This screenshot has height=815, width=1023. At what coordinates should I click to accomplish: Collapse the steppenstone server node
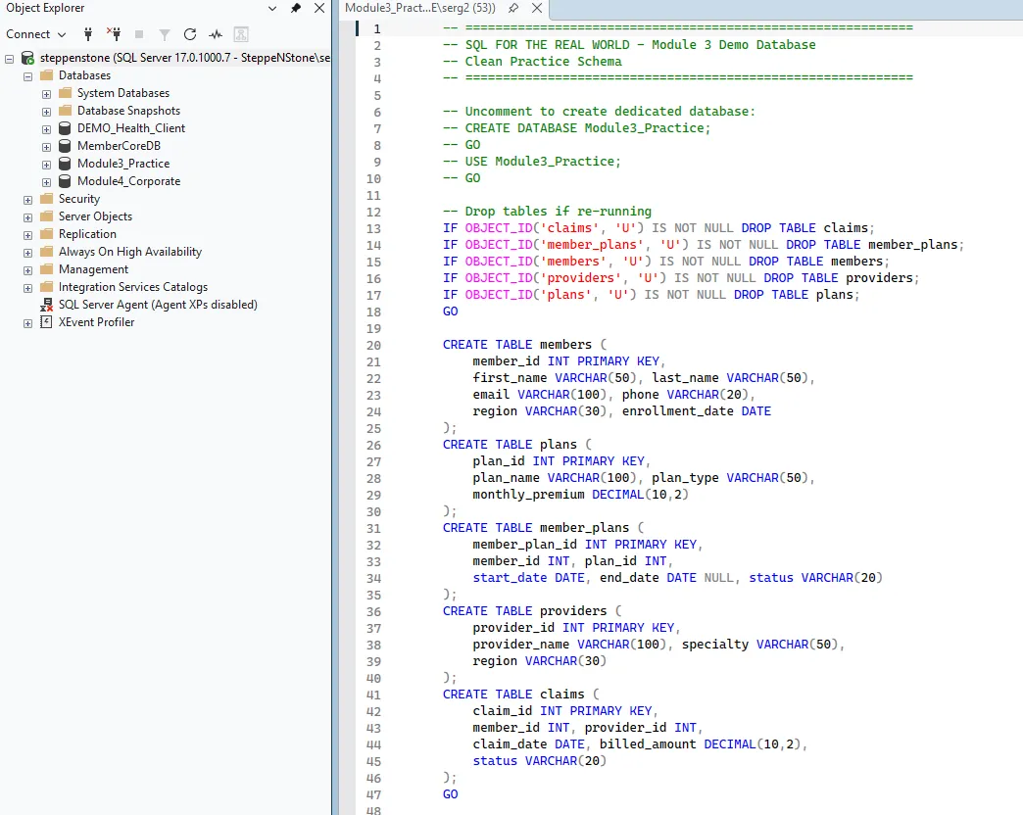click(x=10, y=58)
